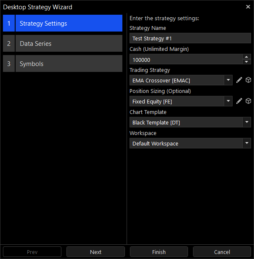Decrease the Cash value with the down arrow
The image size is (254, 259).
click(246, 62)
